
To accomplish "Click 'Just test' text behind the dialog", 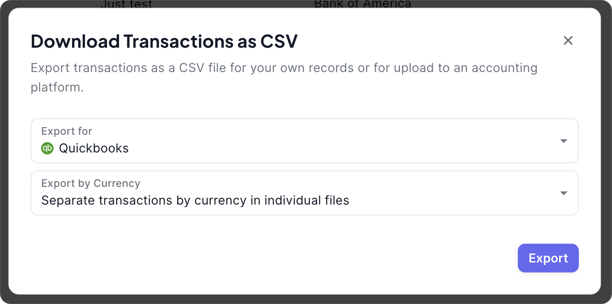I will (x=126, y=4).
